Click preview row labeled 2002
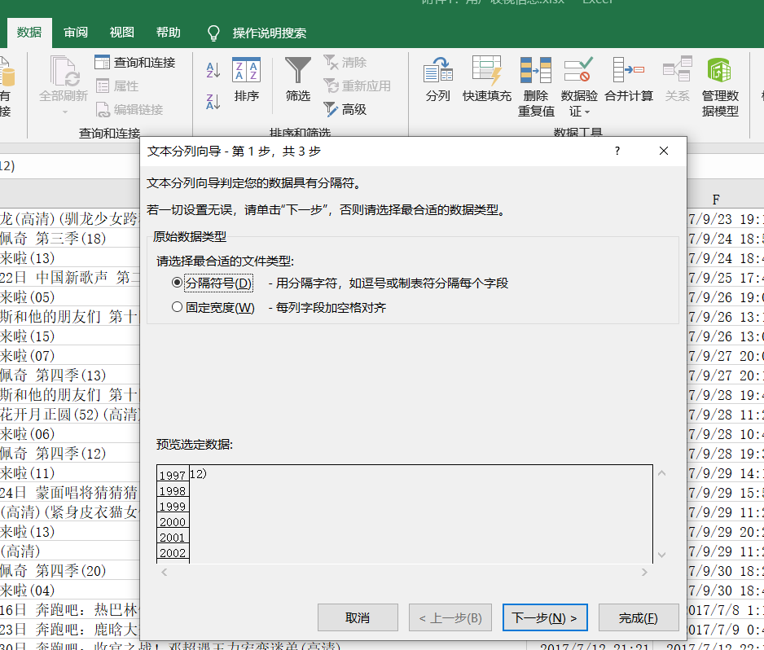Image resolution: width=764 pixels, height=650 pixels. click(x=173, y=553)
